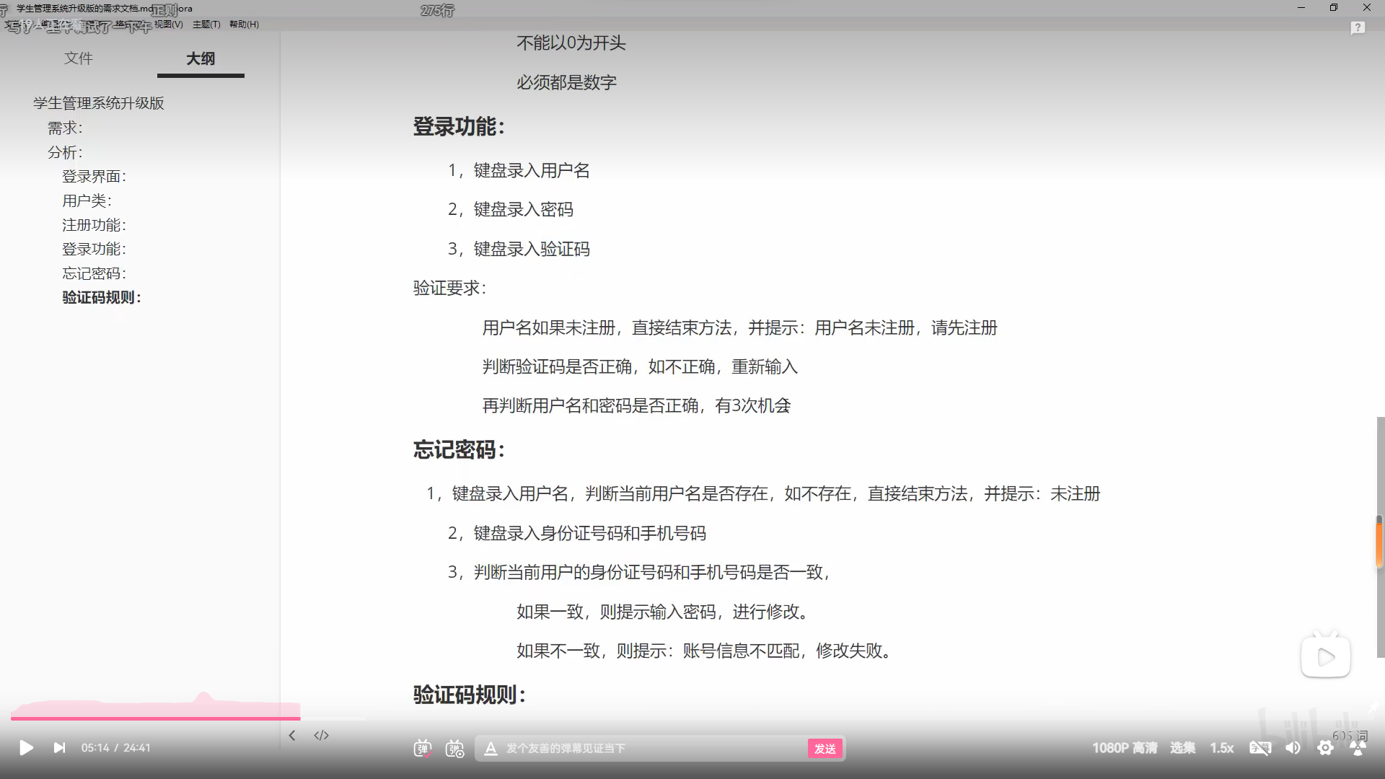
Task: Skip to the next video
Action: [59, 748]
